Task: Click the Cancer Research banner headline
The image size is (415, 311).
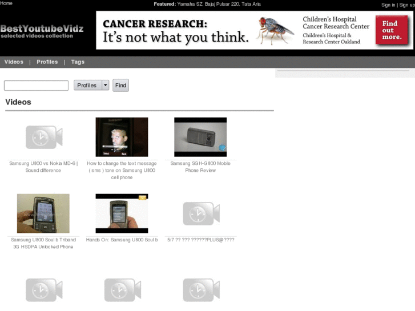Action: coord(175,31)
